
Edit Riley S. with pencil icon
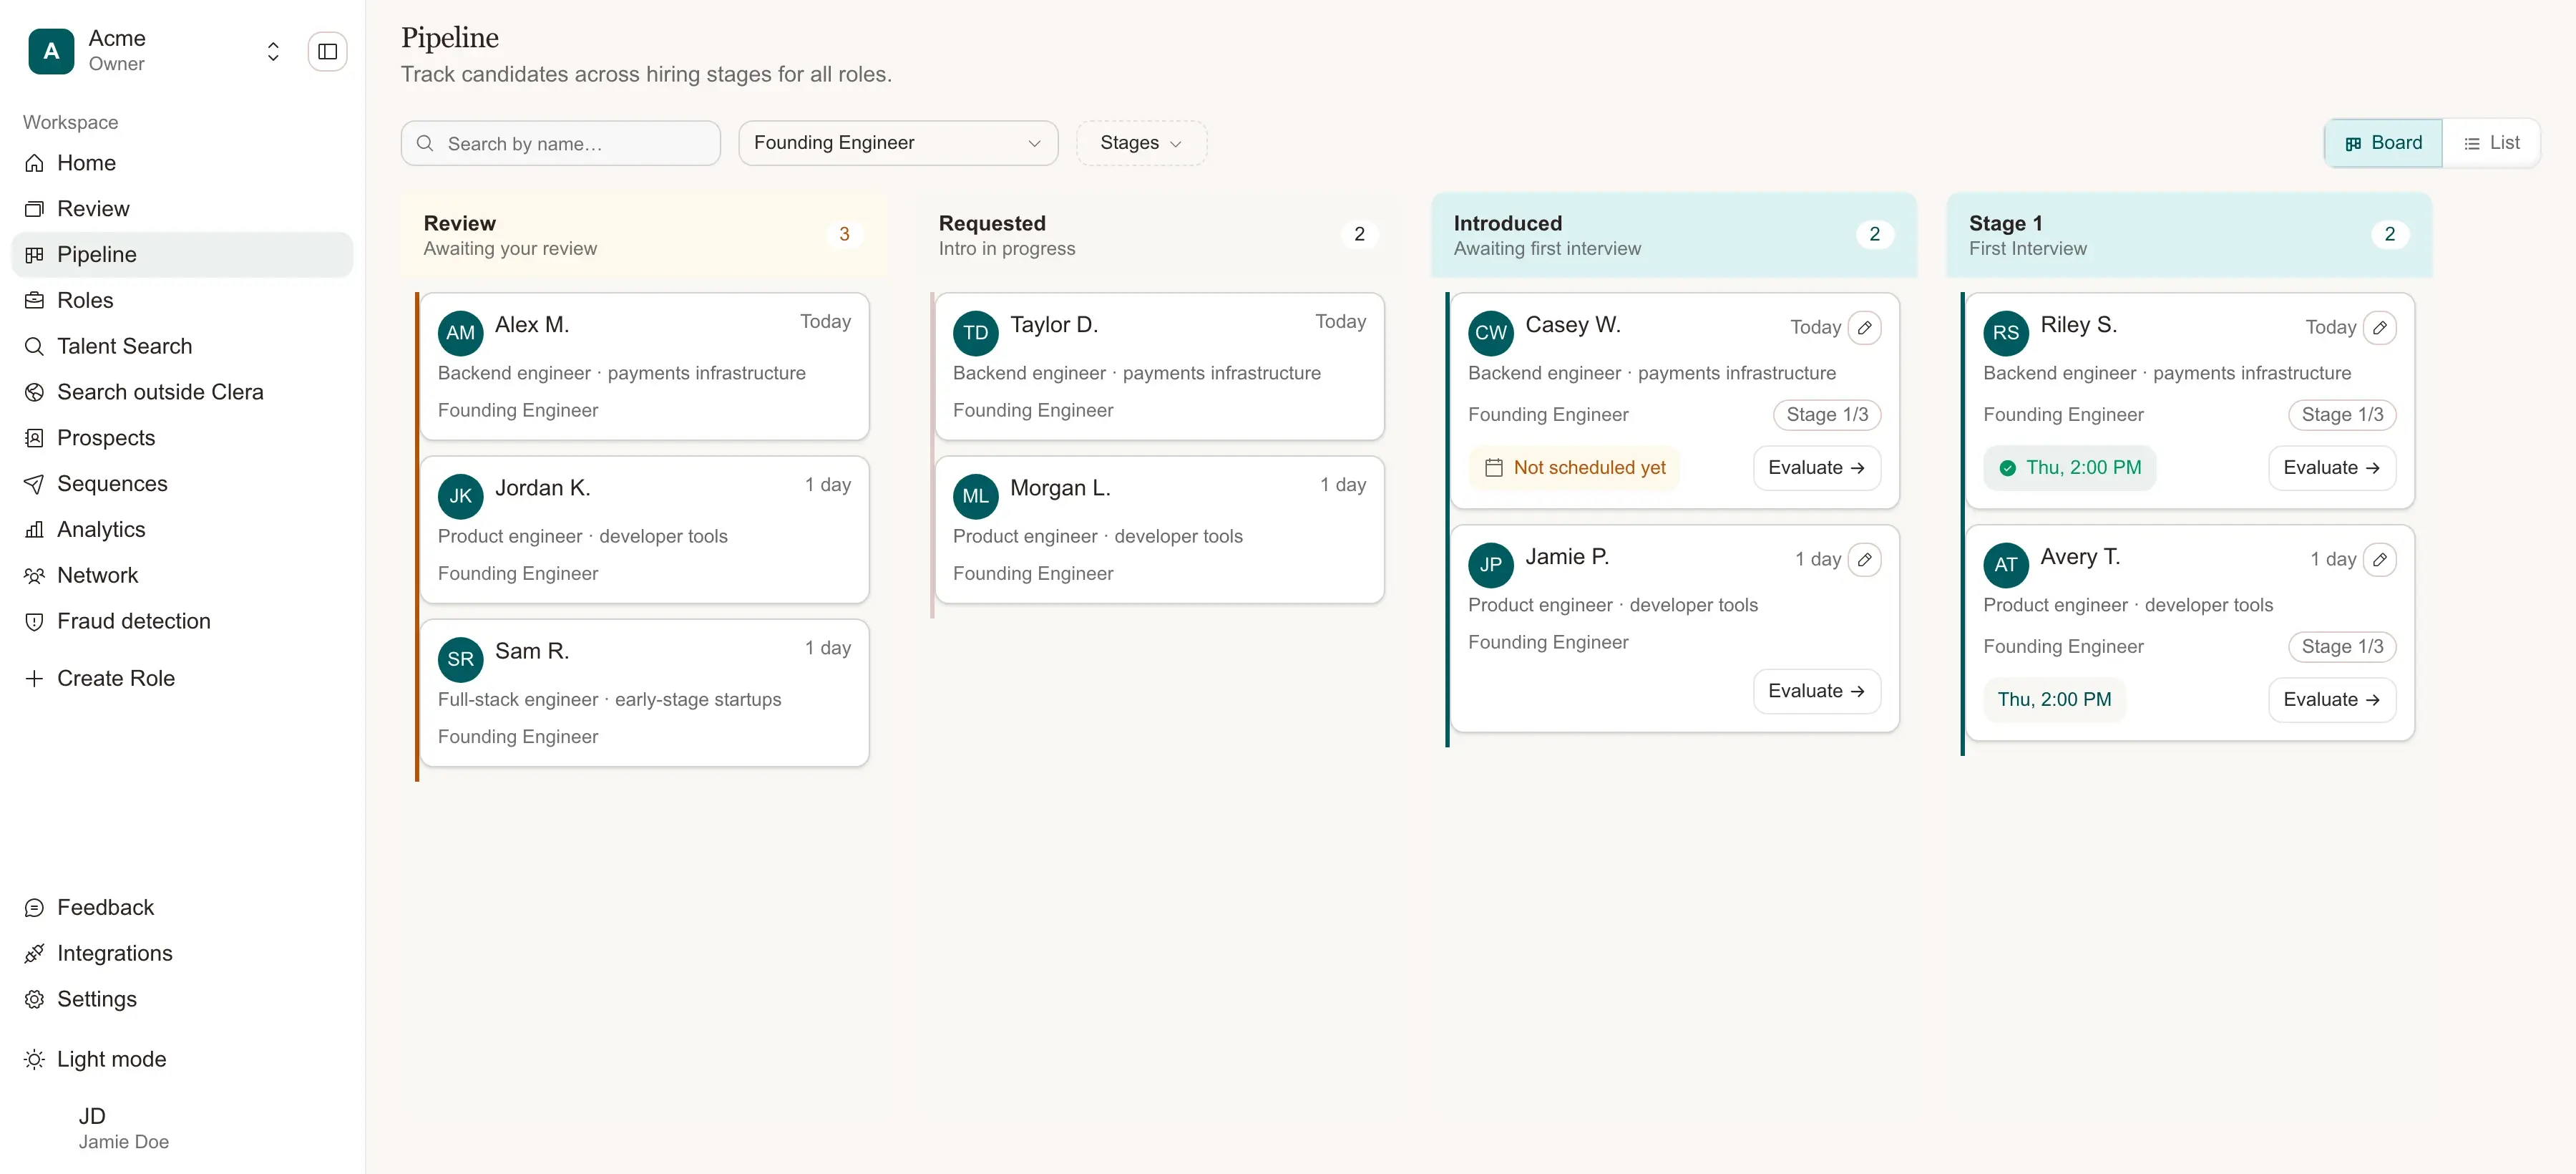tap(2380, 328)
